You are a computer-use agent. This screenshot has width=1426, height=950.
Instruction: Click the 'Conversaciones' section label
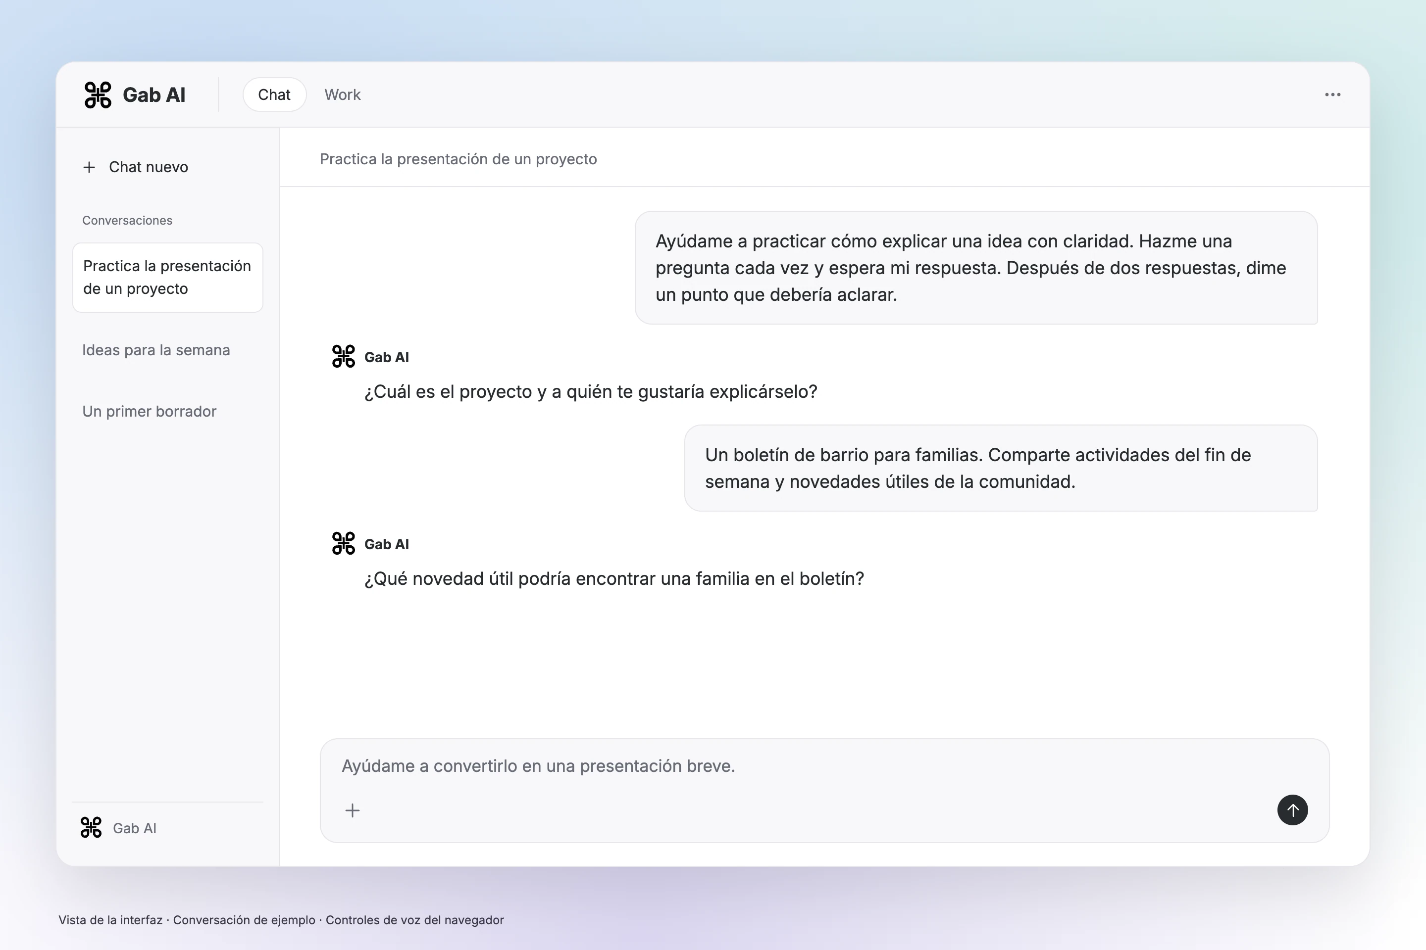click(127, 221)
